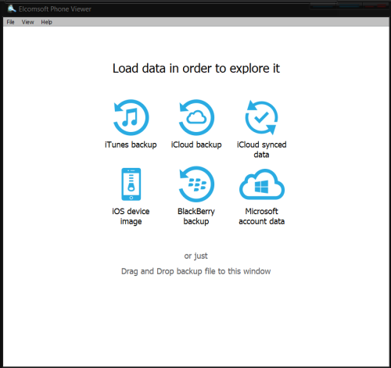Load the iOS device image phone icon
391x368 pixels.
pos(131,184)
